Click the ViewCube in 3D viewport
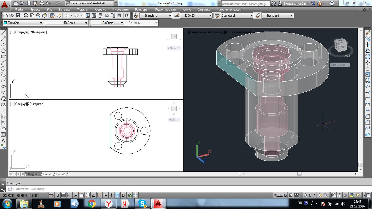 pyautogui.click(x=340, y=45)
